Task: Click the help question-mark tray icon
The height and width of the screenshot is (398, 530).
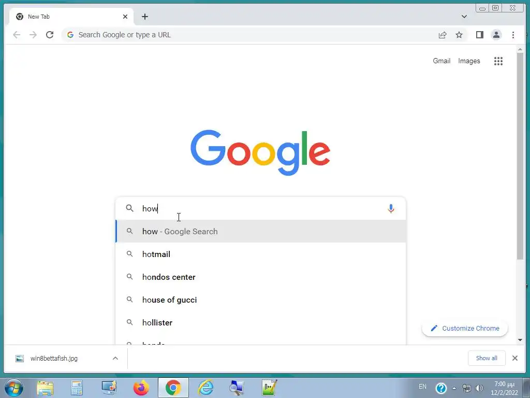Action: 441,388
